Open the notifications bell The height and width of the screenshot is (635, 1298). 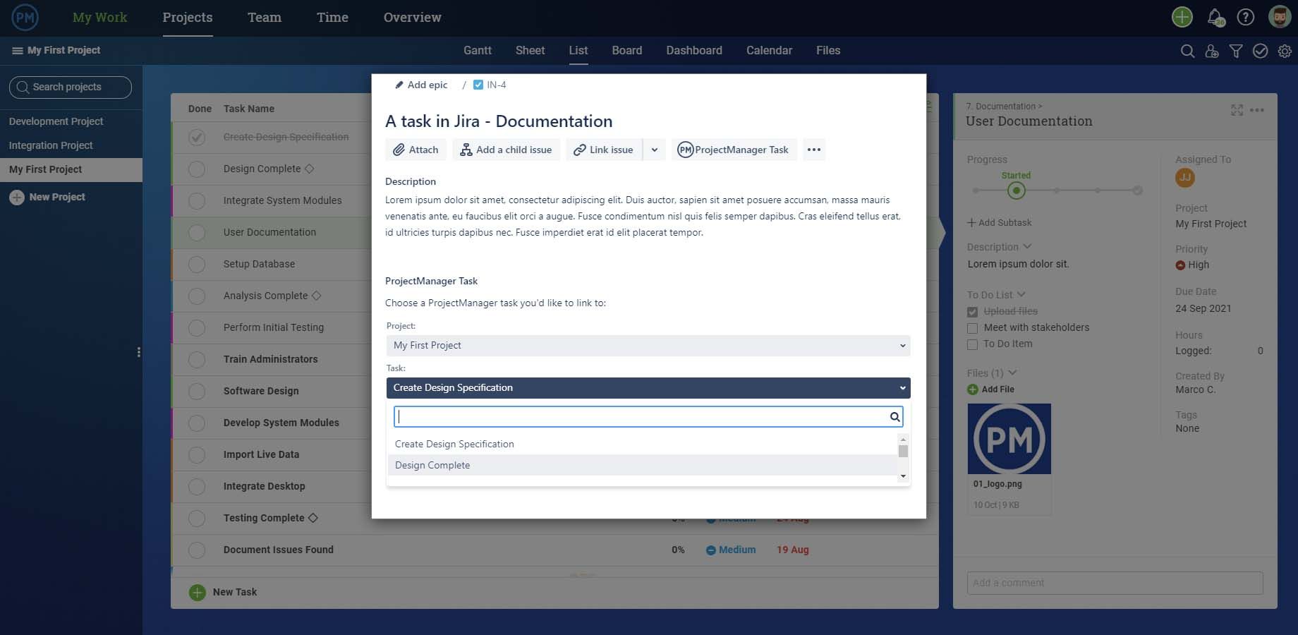tap(1215, 17)
